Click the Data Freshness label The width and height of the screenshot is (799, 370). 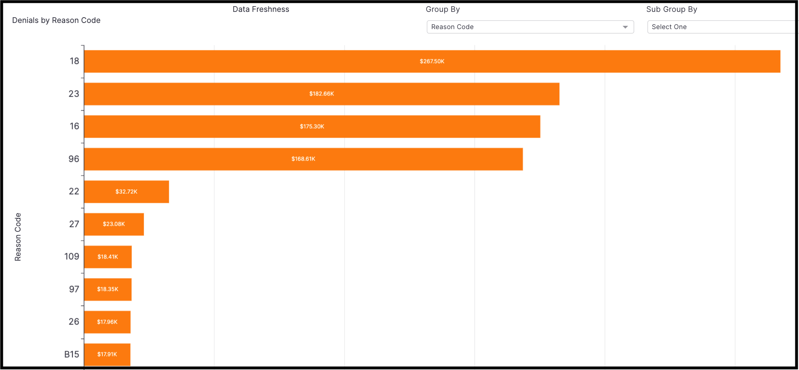(261, 9)
